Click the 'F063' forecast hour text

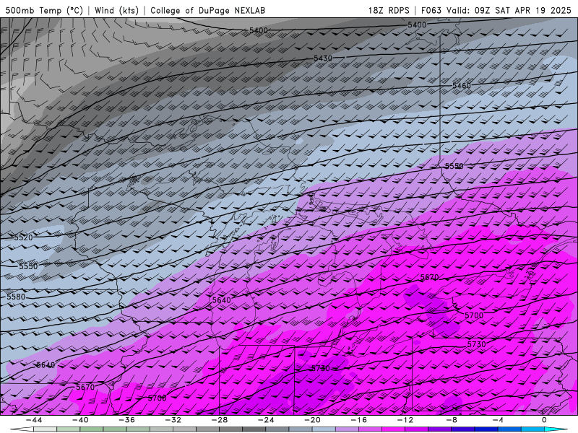click(431, 10)
